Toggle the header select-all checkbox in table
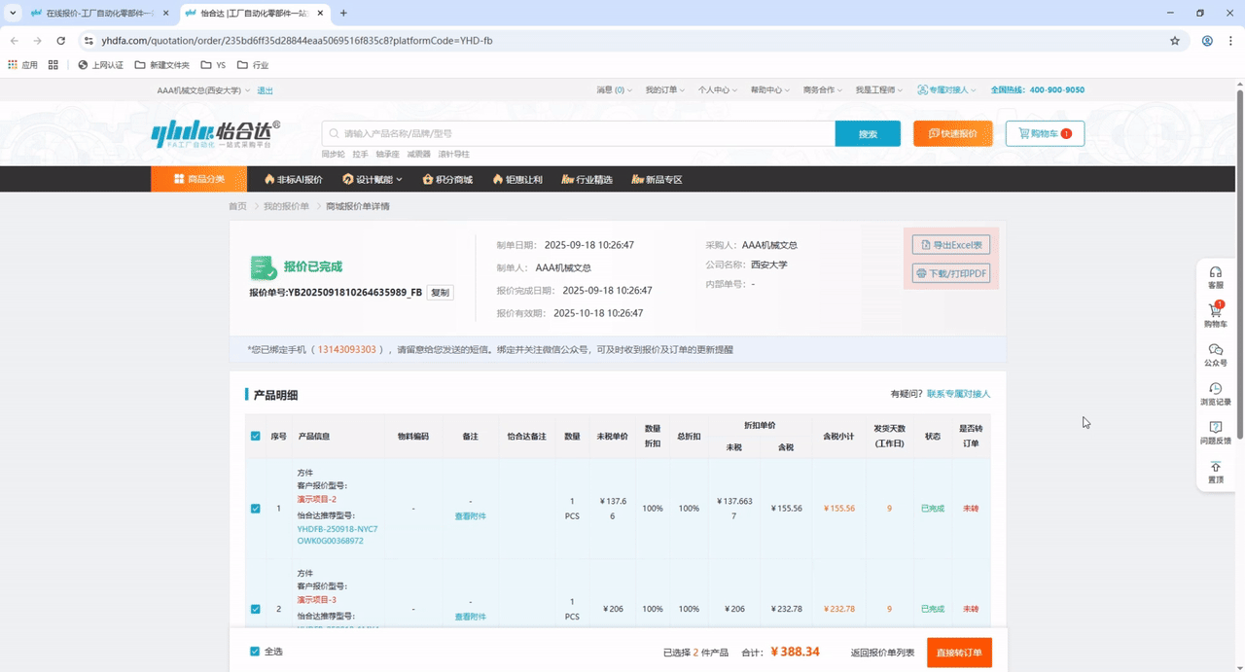 pyautogui.click(x=256, y=437)
